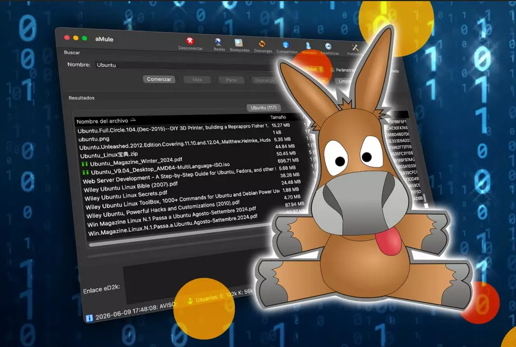Image resolution: width=516 pixels, height=347 pixels.
Task: Click the aMule window title
Action: click(104, 39)
